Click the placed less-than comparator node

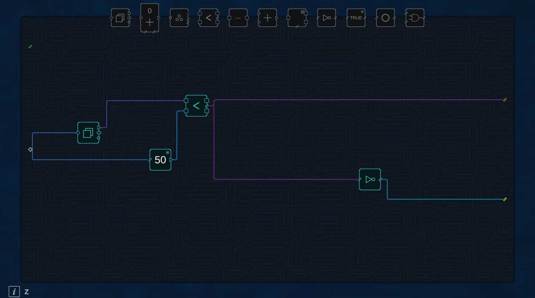[196, 106]
